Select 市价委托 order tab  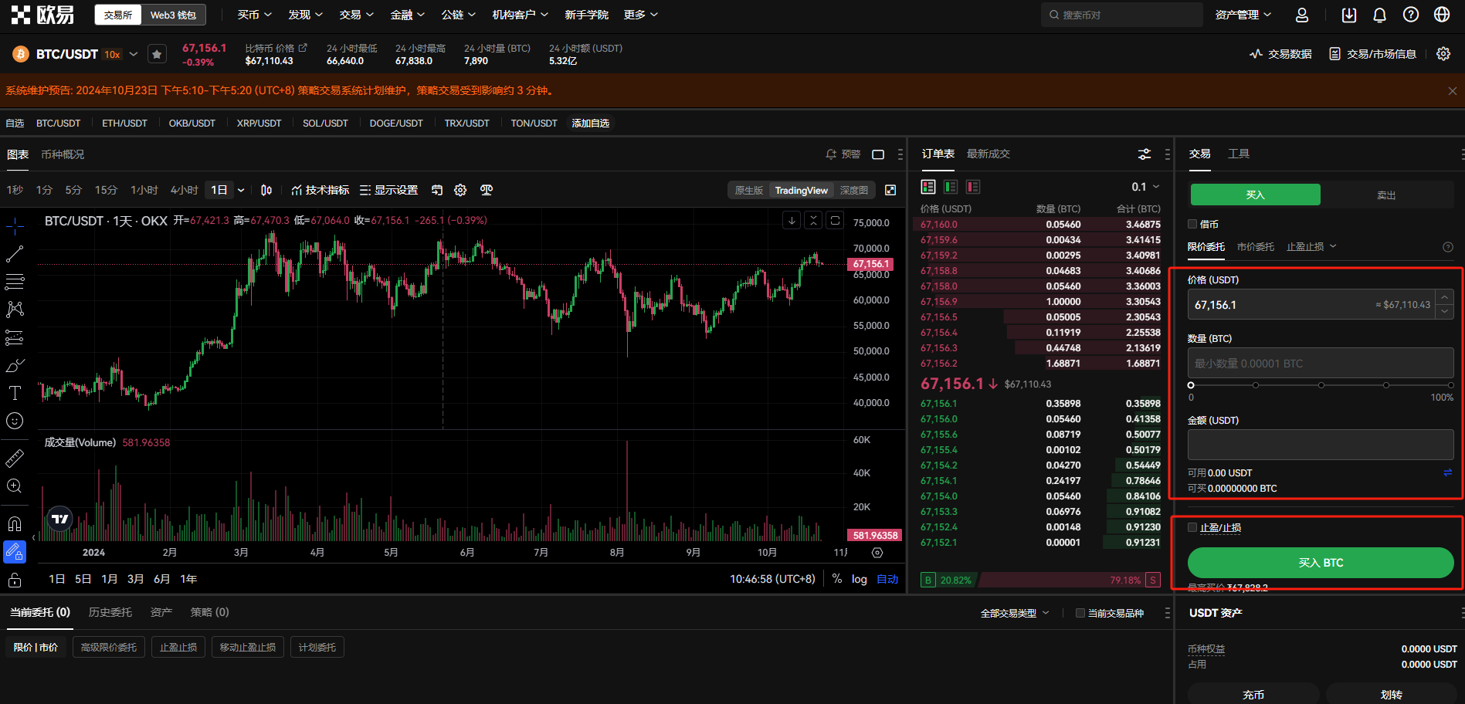pyautogui.click(x=1256, y=247)
